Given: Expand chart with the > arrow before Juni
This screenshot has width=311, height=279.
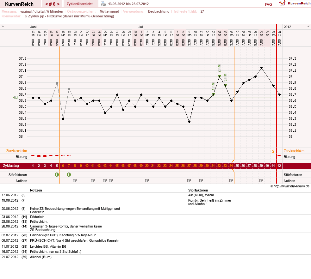Looking at the screenshot, I should click(3, 26).
